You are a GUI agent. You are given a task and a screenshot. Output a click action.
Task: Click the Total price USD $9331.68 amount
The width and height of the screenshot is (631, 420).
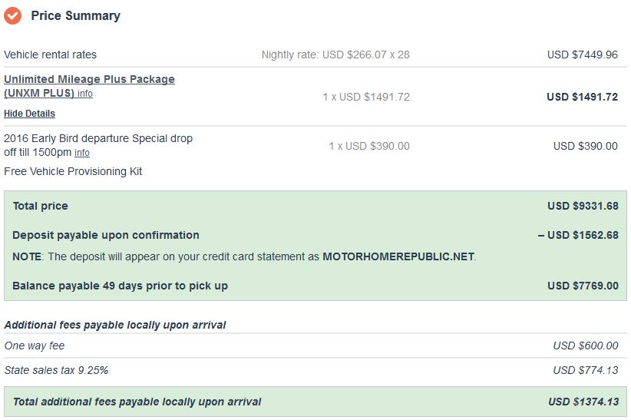tap(582, 206)
